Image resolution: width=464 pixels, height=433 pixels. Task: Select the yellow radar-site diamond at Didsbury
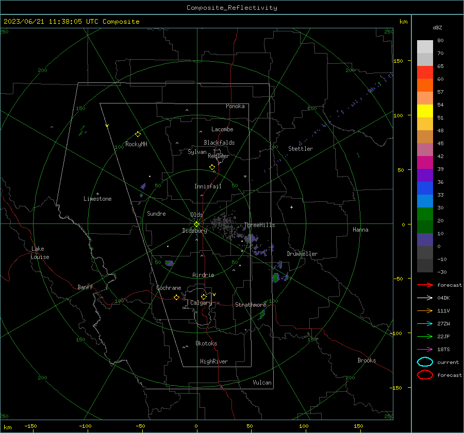click(196, 224)
